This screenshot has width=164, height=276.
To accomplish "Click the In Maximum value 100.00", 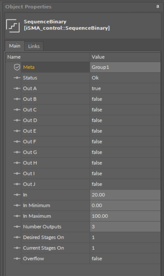I will pos(125,216).
